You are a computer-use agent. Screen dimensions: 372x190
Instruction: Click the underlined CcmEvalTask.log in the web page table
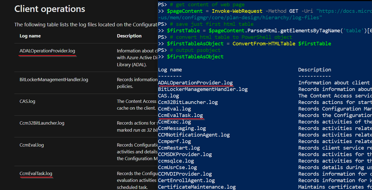[36, 173]
